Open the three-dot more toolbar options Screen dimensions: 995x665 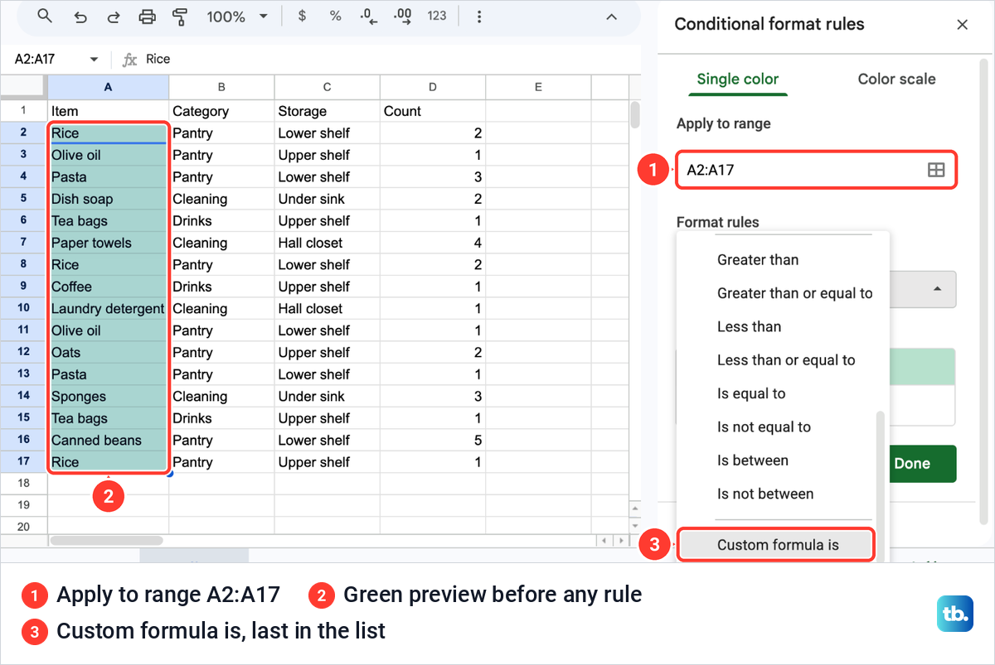point(478,17)
